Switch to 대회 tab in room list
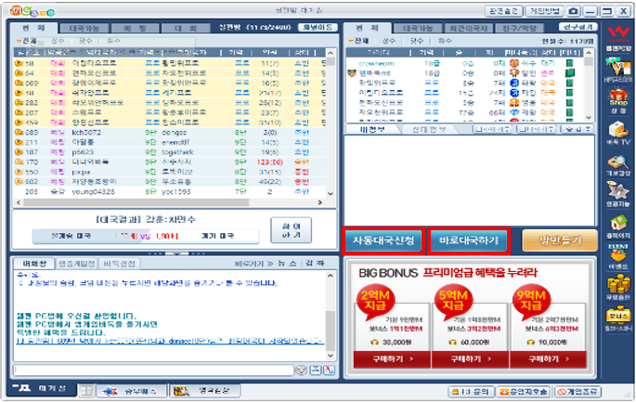The height and width of the screenshot is (403, 636). pyautogui.click(x=186, y=28)
